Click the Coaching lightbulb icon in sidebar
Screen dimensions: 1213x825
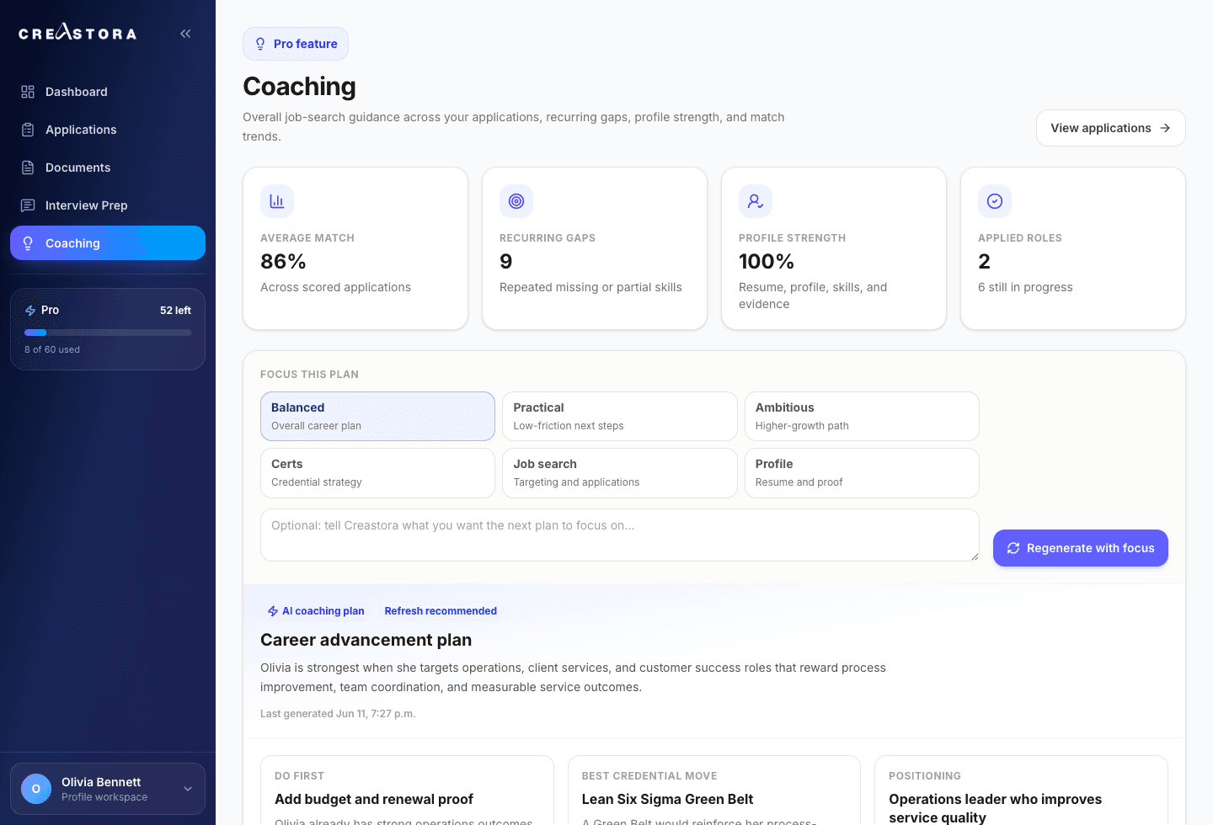tap(28, 243)
